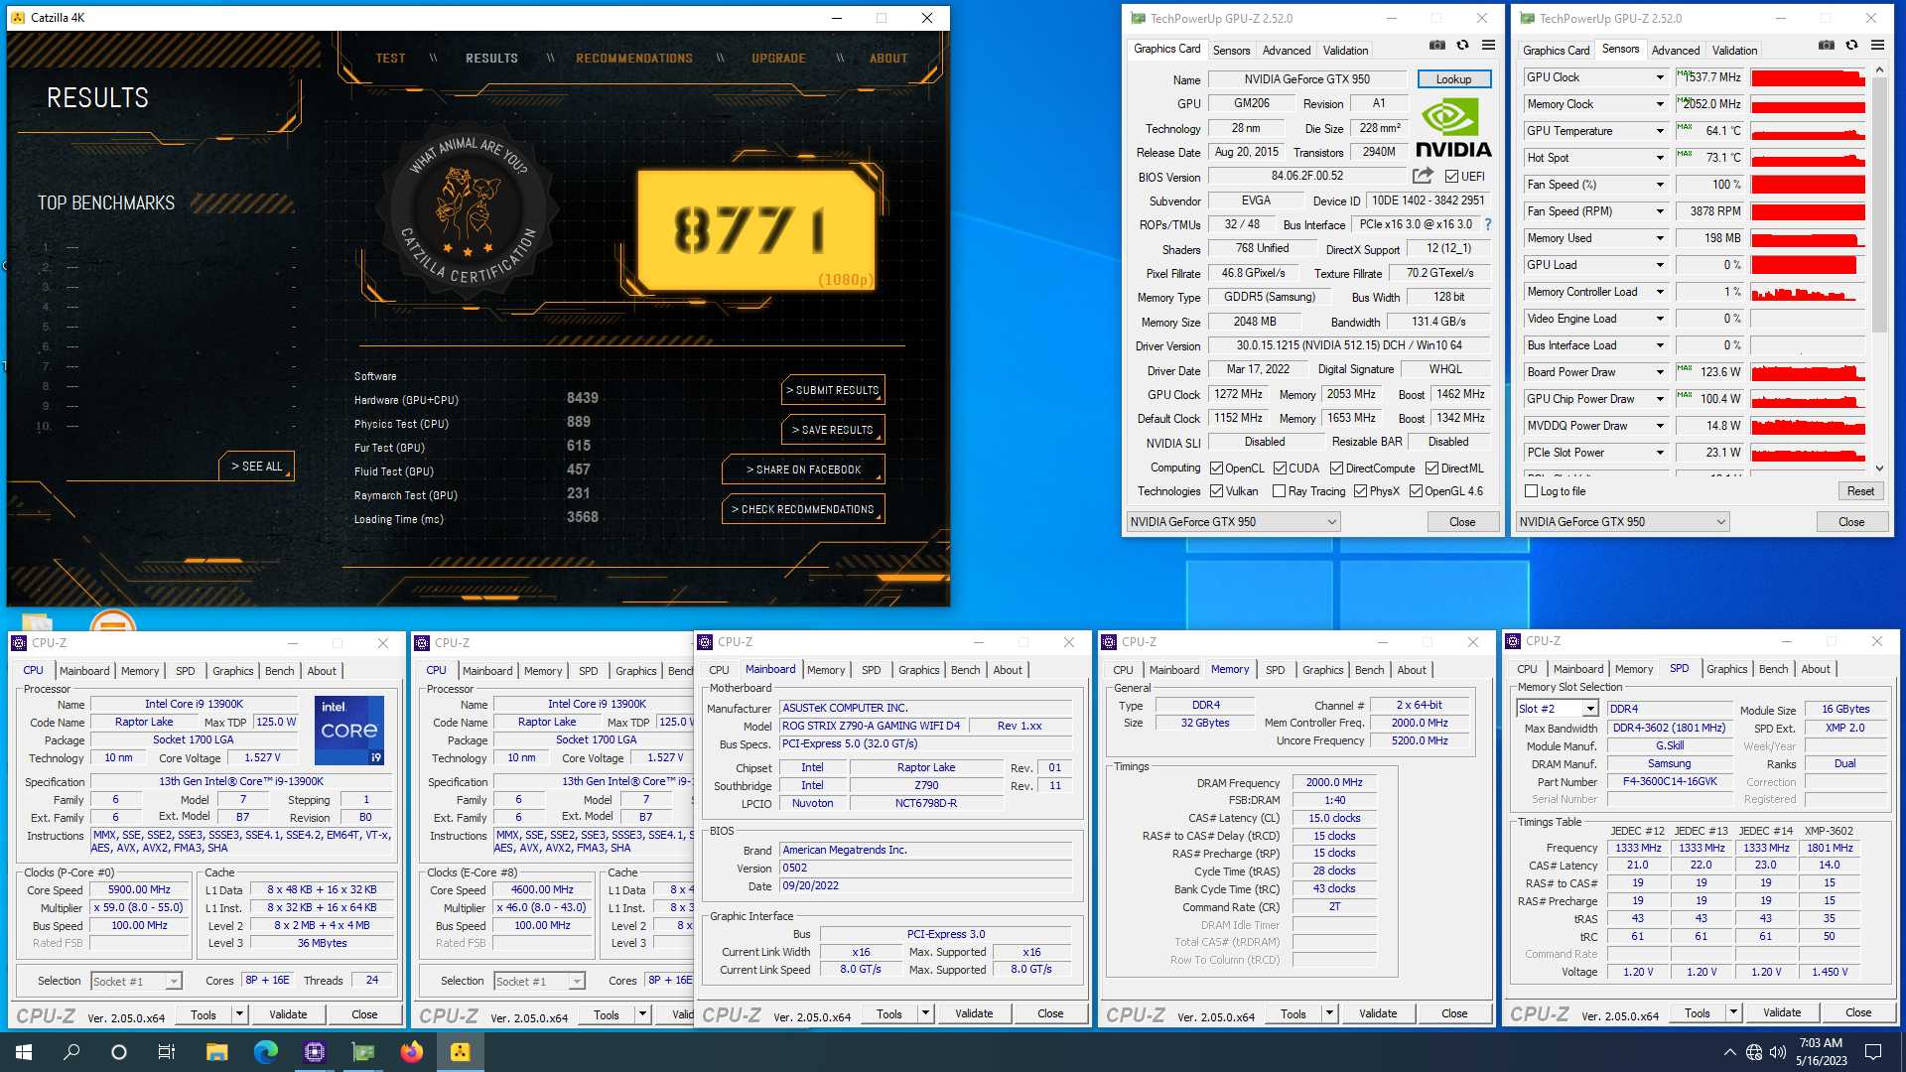Open hamburger menu in GPU-Z Sensors window

(x=1877, y=45)
